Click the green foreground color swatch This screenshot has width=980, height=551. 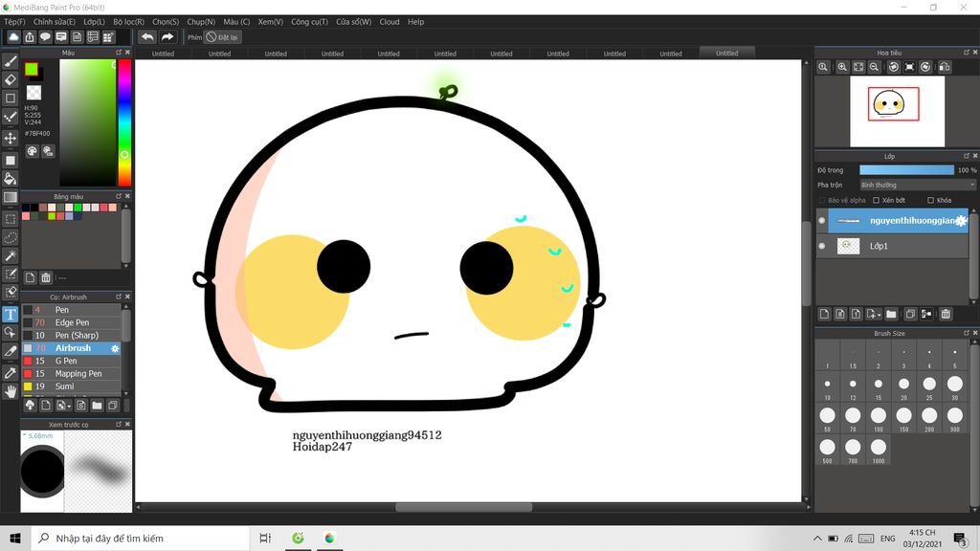(32, 69)
